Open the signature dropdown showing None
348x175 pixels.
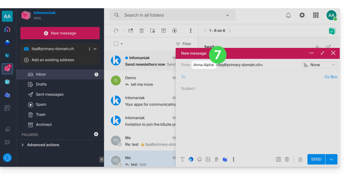pyautogui.click(x=319, y=65)
